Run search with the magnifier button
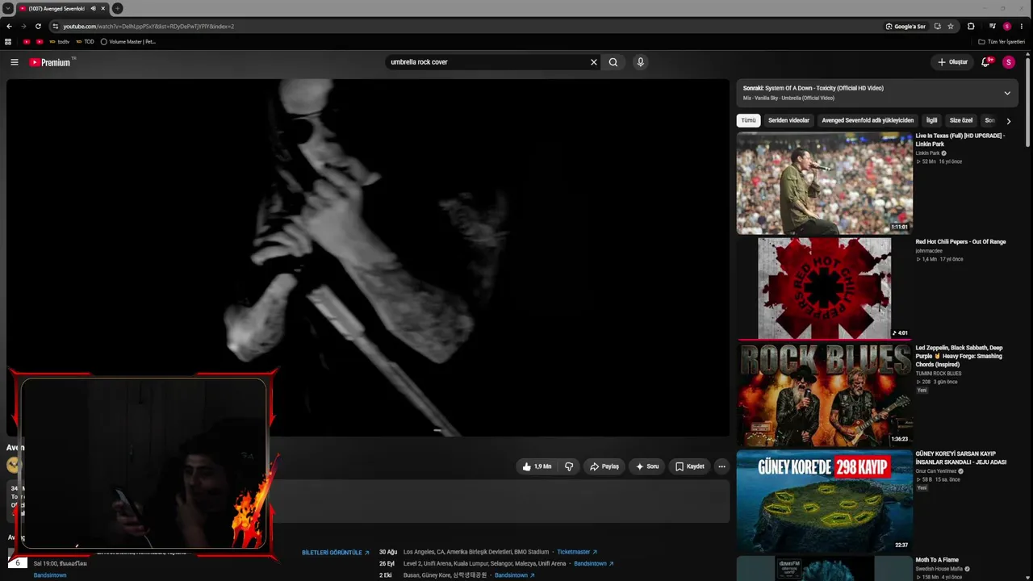The width and height of the screenshot is (1033, 581). click(613, 62)
